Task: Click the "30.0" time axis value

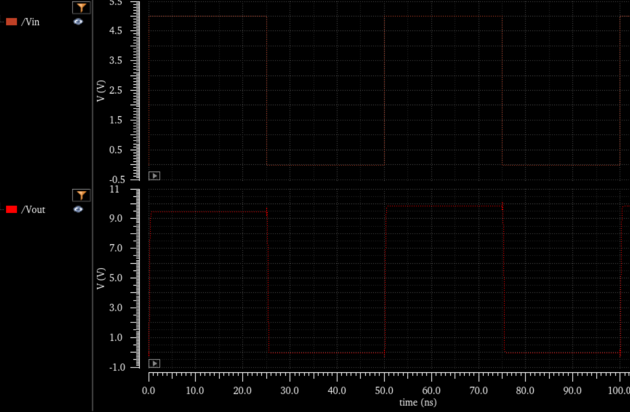Action: pyautogui.click(x=289, y=391)
